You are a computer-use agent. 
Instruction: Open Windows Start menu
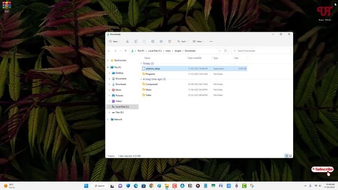pyautogui.click(x=86, y=186)
